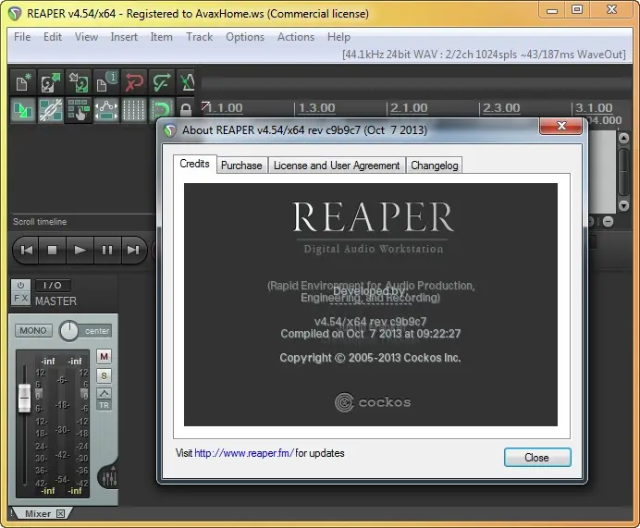Solo the master track with S
Image resolution: width=640 pixels, height=528 pixels.
pyautogui.click(x=105, y=375)
